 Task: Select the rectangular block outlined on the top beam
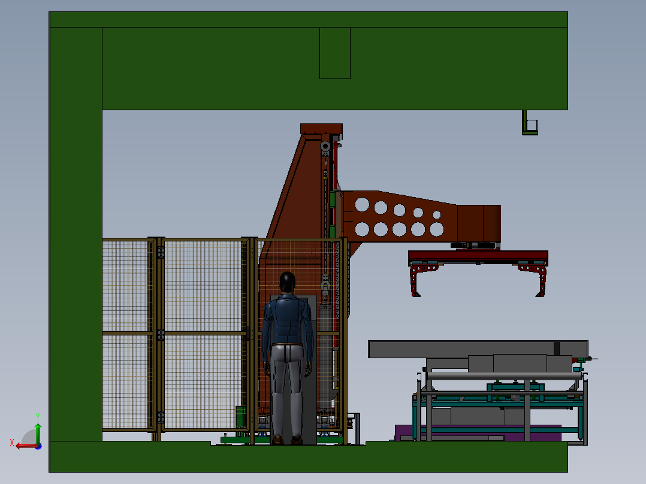(335, 53)
